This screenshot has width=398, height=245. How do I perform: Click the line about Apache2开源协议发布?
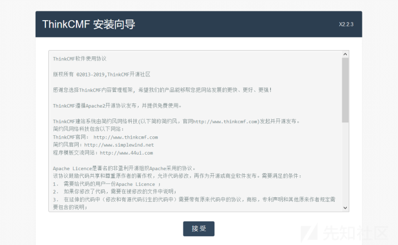pyautogui.click(x=117, y=106)
